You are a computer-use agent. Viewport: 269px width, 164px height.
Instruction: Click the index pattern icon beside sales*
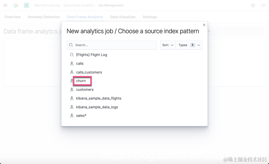(72, 116)
